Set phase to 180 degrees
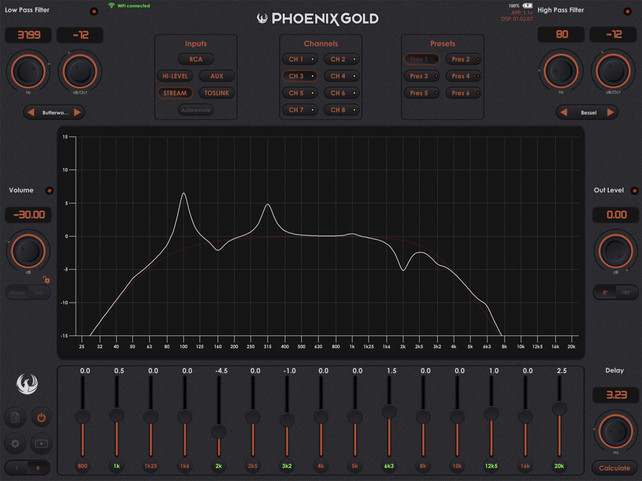642x481 pixels. 626,292
